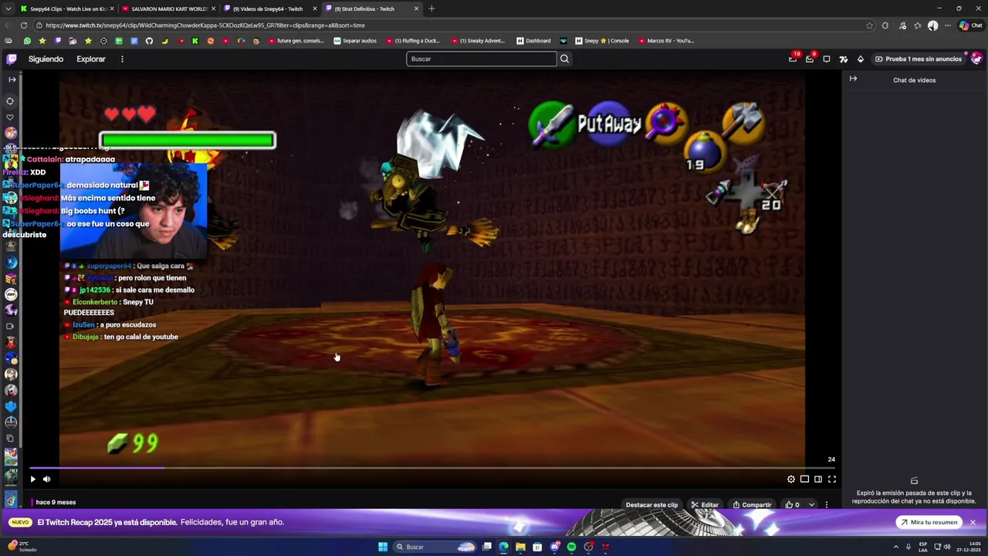Screen dimensions: 988x556
Task: Expand the chevron beside the like count
Action: pos(811,505)
